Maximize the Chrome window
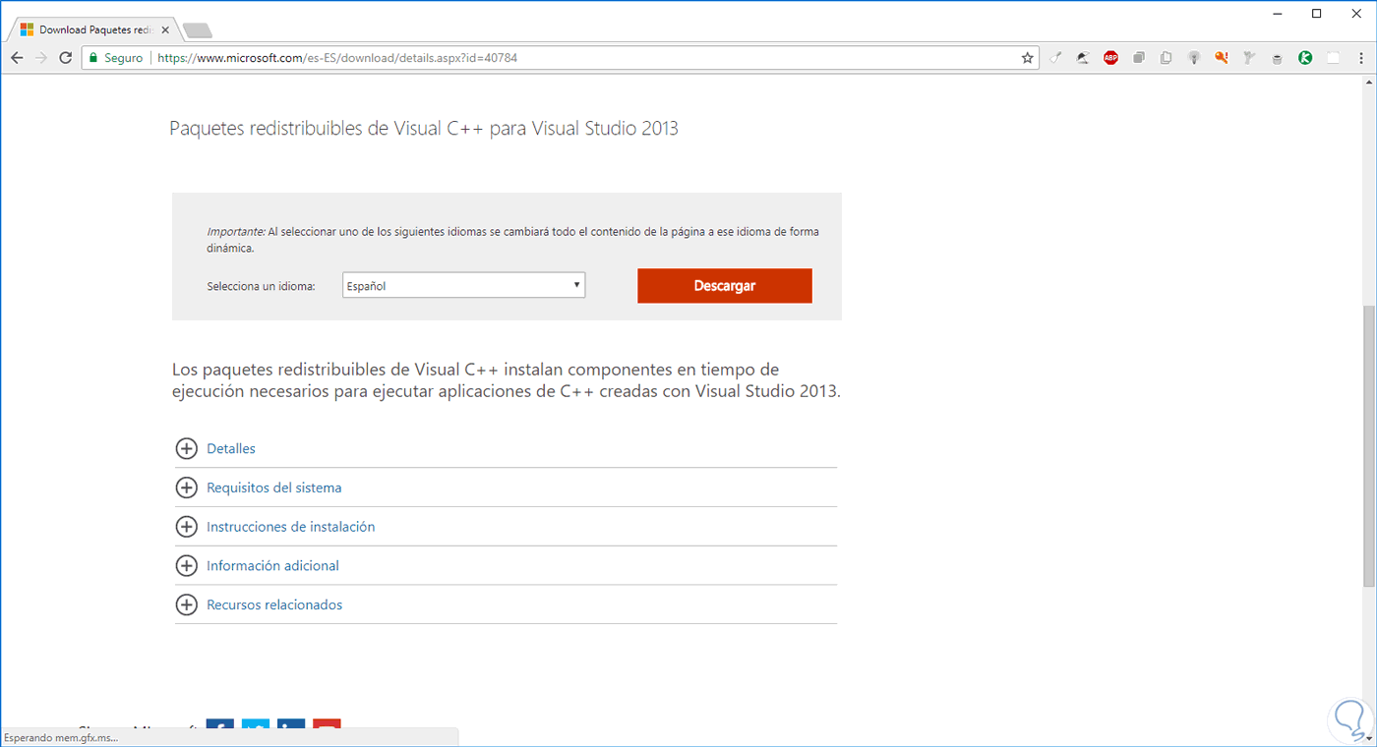The image size is (1377, 747). click(x=1317, y=14)
